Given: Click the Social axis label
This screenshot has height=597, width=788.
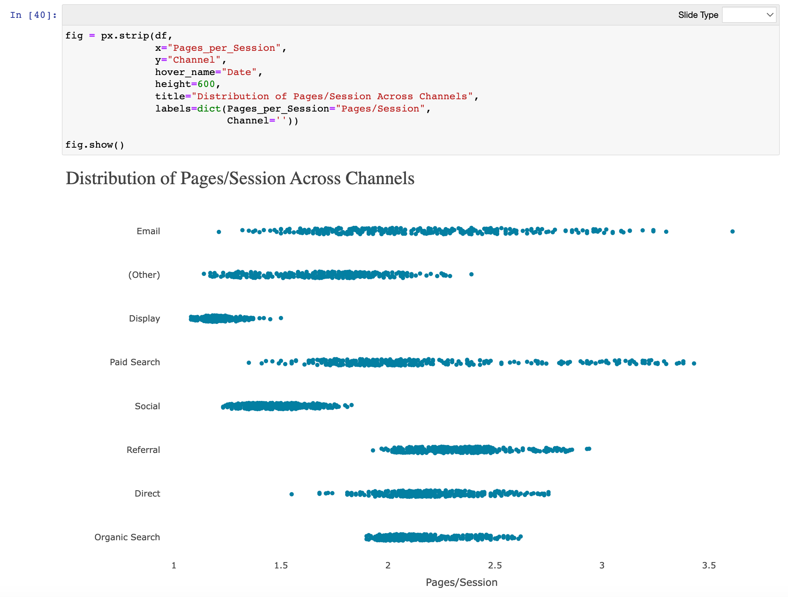Looking at the screenshot, I should tap(147, 406).
